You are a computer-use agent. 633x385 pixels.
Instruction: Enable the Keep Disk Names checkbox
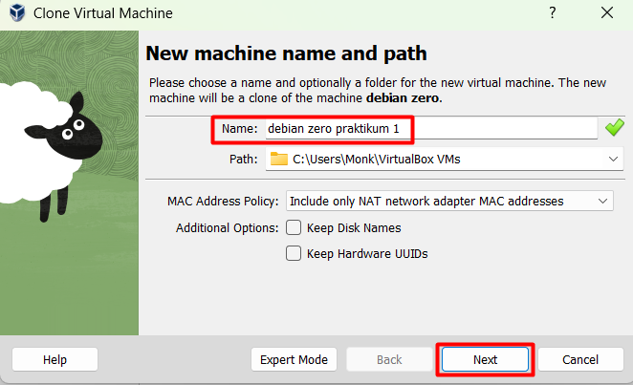click(x=294, y=227)
